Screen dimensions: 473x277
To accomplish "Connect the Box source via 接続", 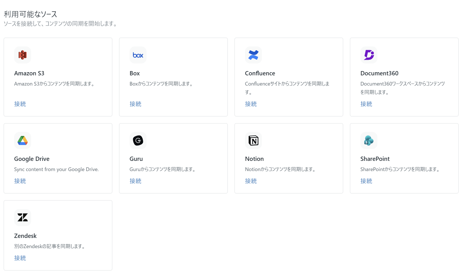I will [136, 104].
